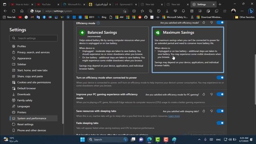Refresh the settings page

tap(14, 11)
